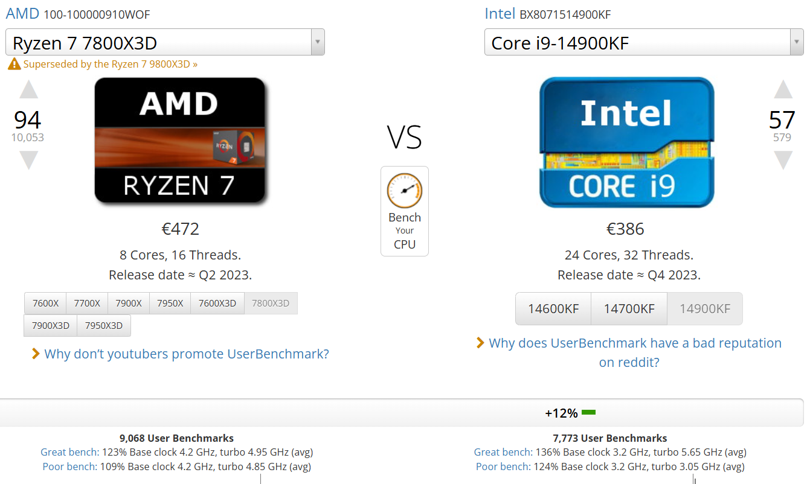Open the Core i9-14900KF CPU dropdown
The width and height of the screenshot is (810, 484).
pos(796,42)
